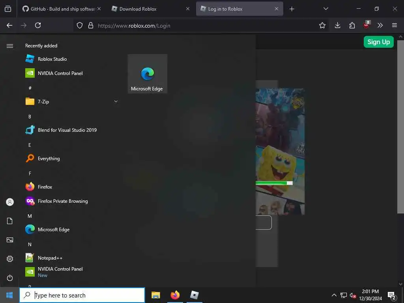404x303 pixels.
Task: Launch Notepad++ from the app list
Action: 72,258
